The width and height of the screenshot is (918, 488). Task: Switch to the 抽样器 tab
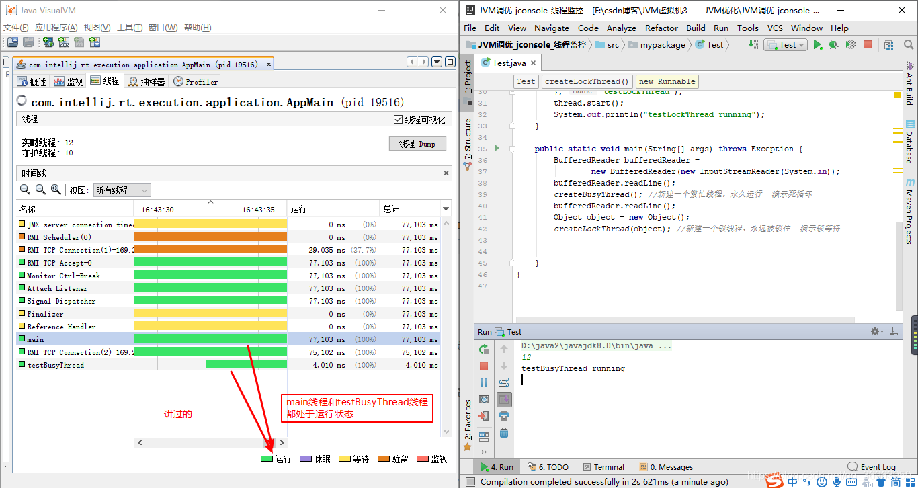(146, 81)
